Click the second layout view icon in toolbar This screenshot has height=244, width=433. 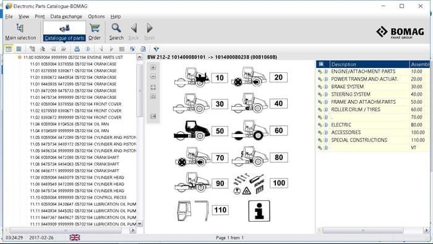point(19,49)
